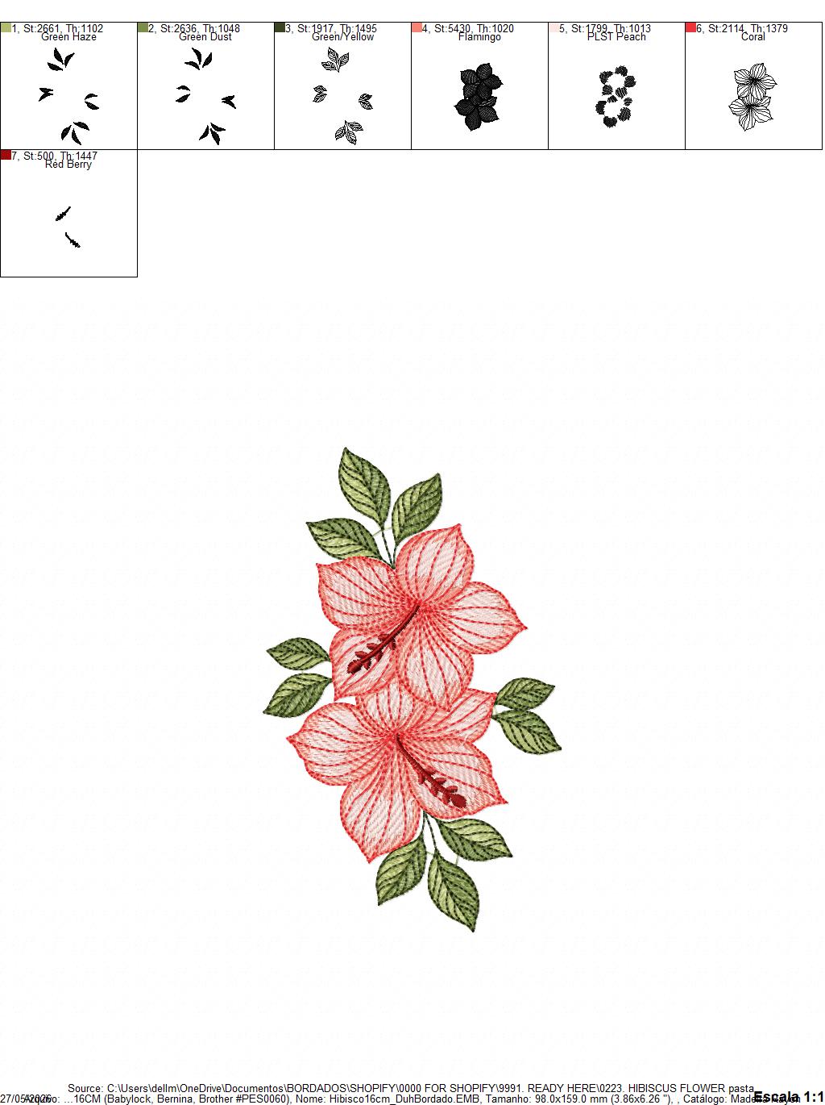Click the Green/Yellow color swatch
Screen dimensions: 825x1105
coord(280,27)
